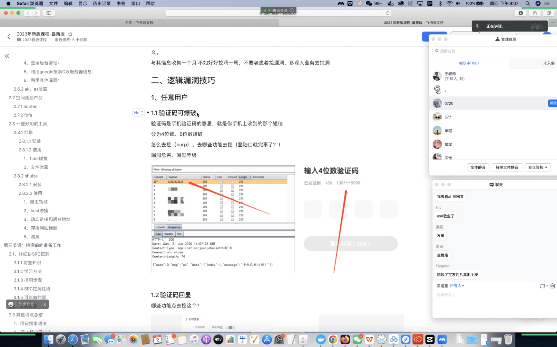Collapse the outline sidebar with double chevron
This screenshot has height=347, width=557.
point(7,56)
